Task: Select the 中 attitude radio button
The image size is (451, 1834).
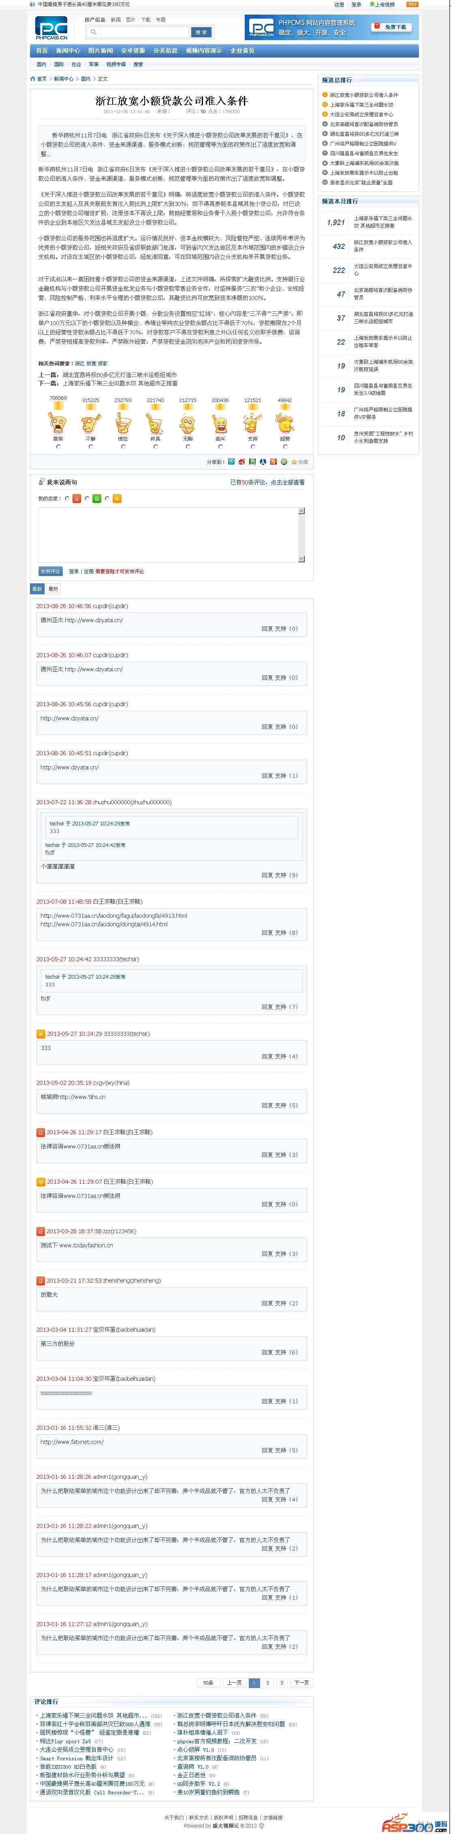Action: point(107,499)
